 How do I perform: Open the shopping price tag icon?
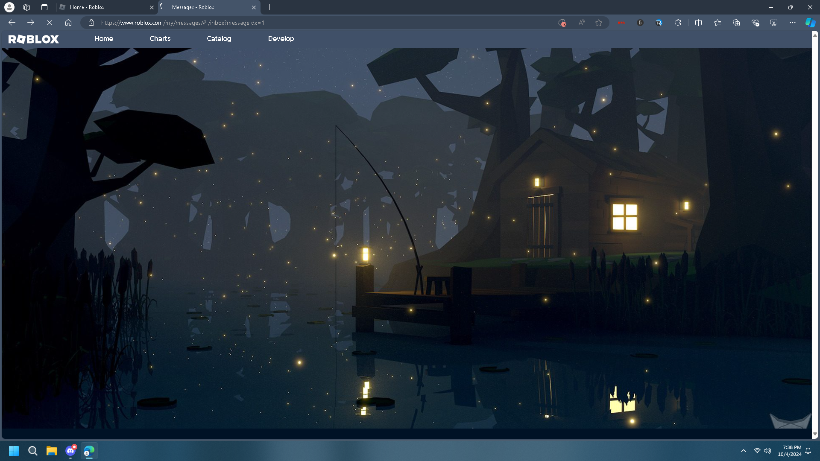[562, 23]
